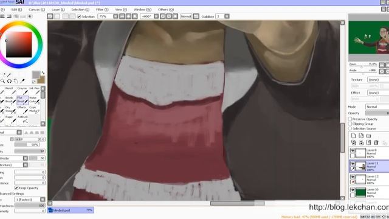Open the 1 (Fastest) quality dropdown

[x=43, y=200]
